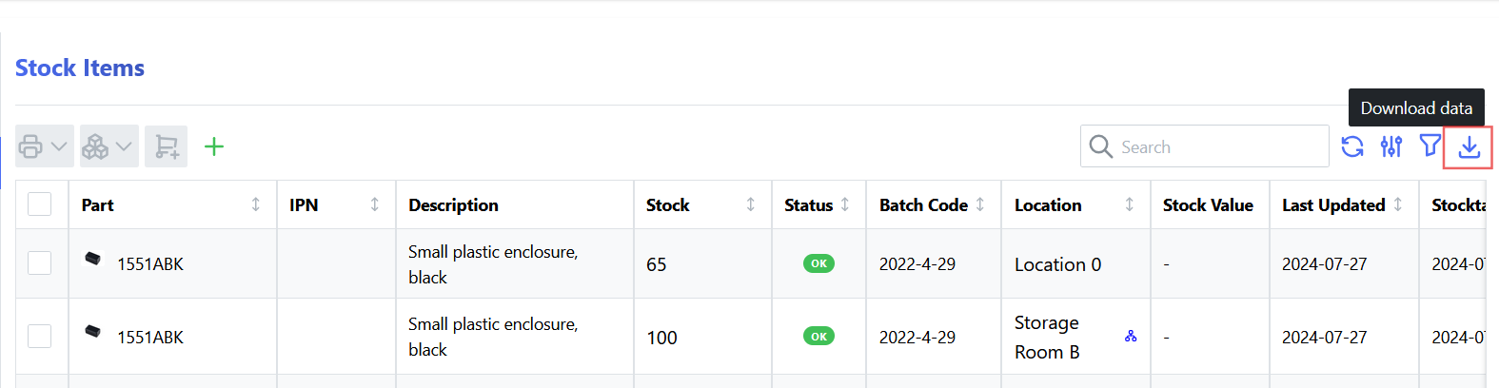The height and width of the screenshot is (388, 1499).
Task: Select the second 1551ABK row checkbox
Action: (x=40, y=337)
